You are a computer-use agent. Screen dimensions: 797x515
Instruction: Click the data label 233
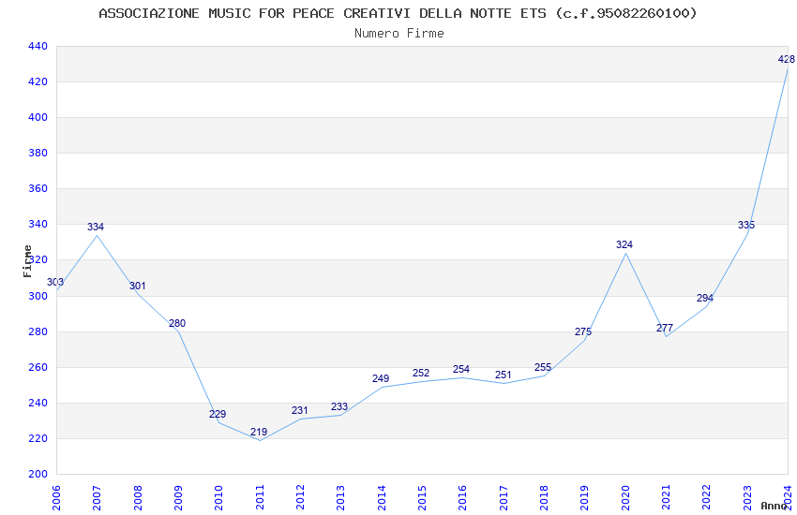coord(339,407)
